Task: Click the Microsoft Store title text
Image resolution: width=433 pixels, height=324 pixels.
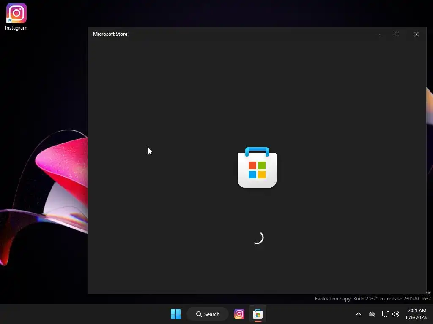Action: click(110, 34)
